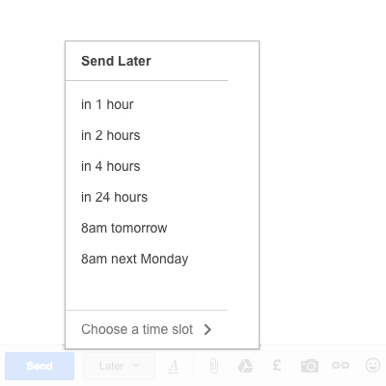Attach a file with paperclip icon
This screenshot has height=386, width=386.
click(x=213, y=366)
